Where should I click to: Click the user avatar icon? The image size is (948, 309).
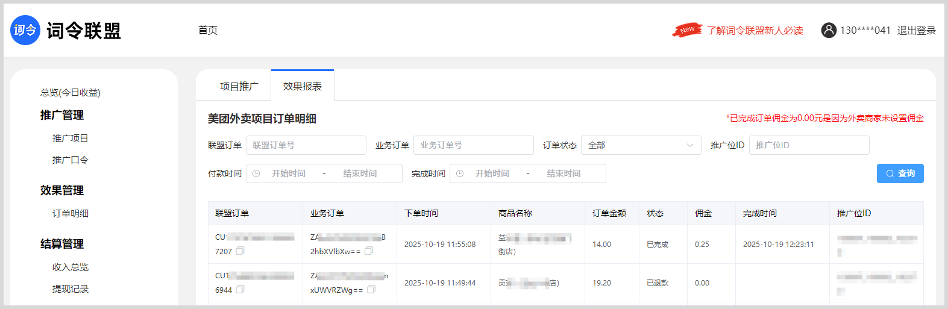coord(829,30)
